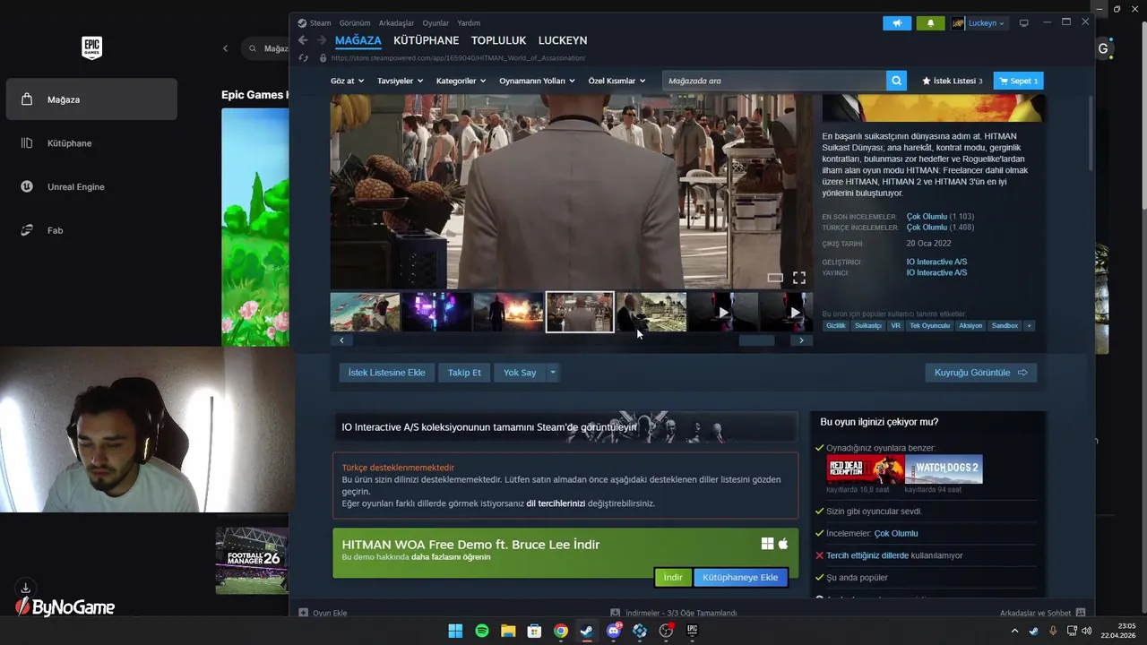The image size is (1147, 645).
Task: Open Arkadaşlar menu
Action: 397,23
